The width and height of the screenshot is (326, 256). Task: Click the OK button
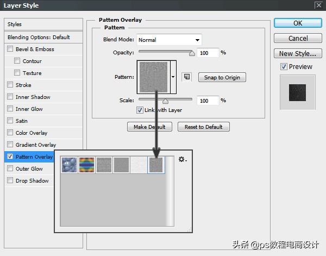(x=298, y=23)
